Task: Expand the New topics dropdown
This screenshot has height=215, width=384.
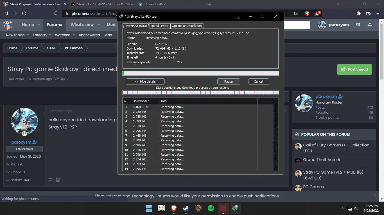Action: 27,35
